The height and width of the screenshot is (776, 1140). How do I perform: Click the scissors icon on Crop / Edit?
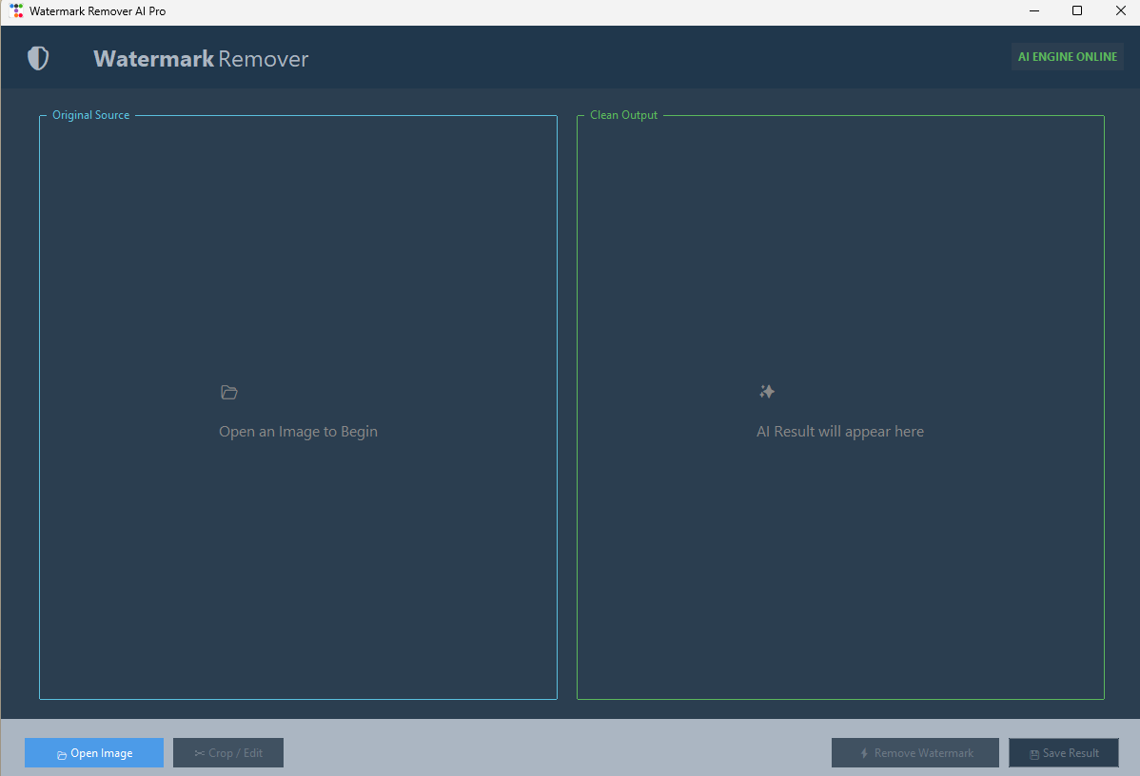(x=199, y=753)
